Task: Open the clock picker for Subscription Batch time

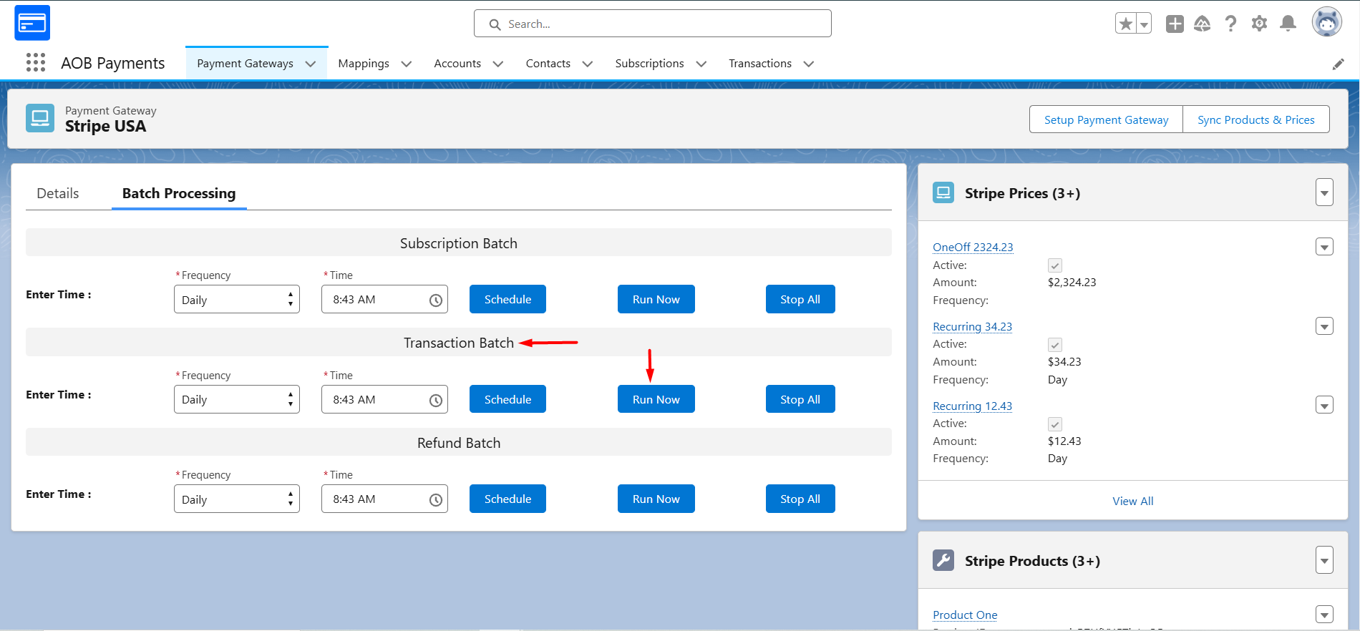Action: pyautogui.click(x=435, y=300)
